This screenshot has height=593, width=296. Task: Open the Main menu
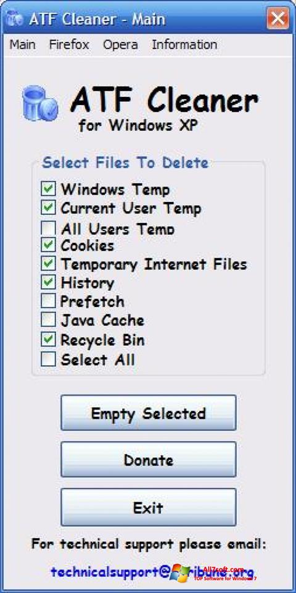coord(22,44)
